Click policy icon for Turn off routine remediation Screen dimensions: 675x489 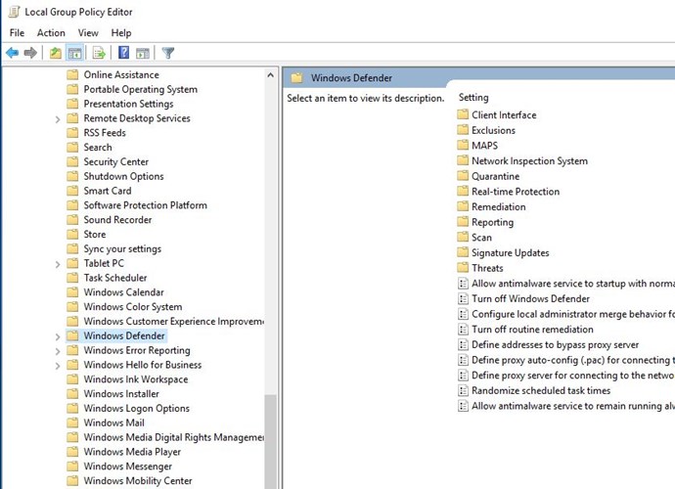click(x=463, y=329)
